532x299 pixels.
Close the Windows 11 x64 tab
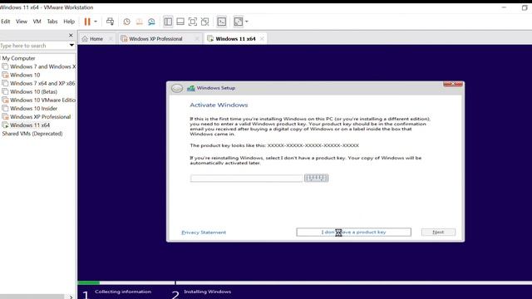coord(262,39)
